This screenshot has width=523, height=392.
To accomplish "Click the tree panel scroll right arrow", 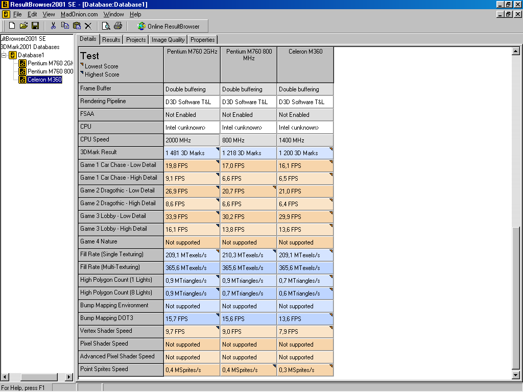I will click(x=69, y=377).
